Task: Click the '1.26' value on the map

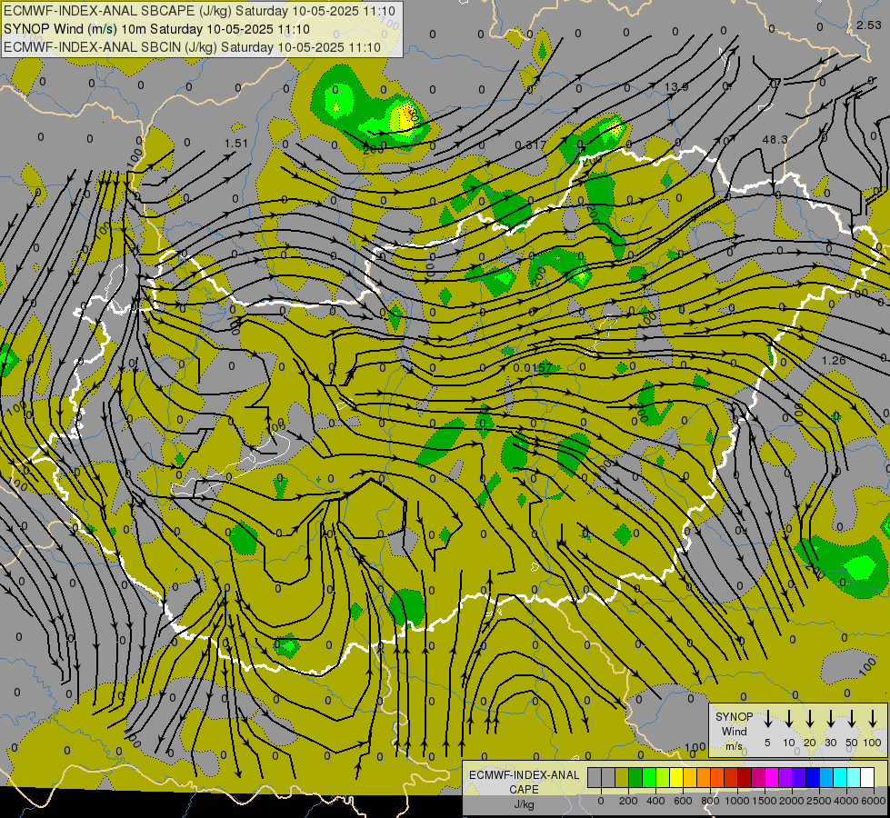Action: [x=834, y=361]
